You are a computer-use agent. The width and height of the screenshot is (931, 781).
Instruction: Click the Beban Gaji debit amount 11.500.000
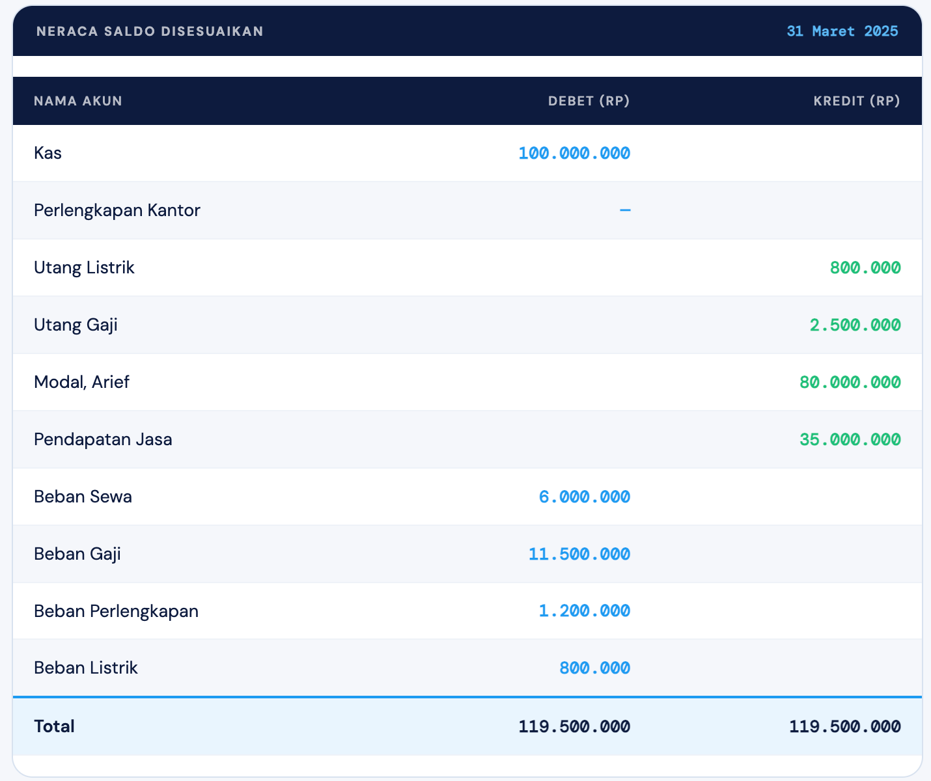coord(579,554)
